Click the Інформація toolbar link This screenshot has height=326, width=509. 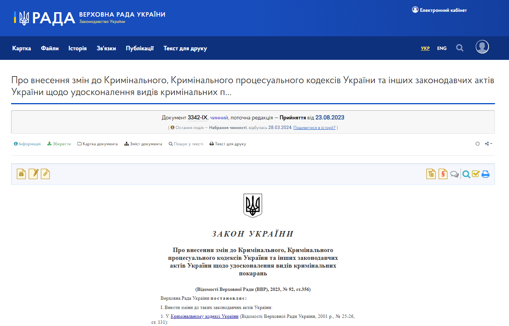coord(27,144)
